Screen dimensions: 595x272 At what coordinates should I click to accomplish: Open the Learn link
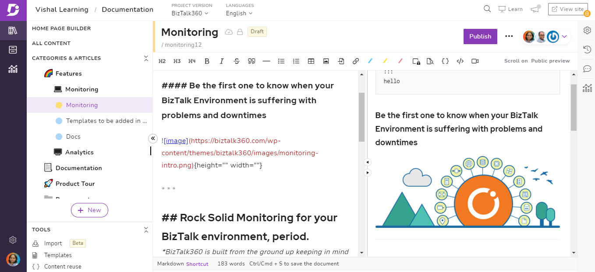coord(510,9)
